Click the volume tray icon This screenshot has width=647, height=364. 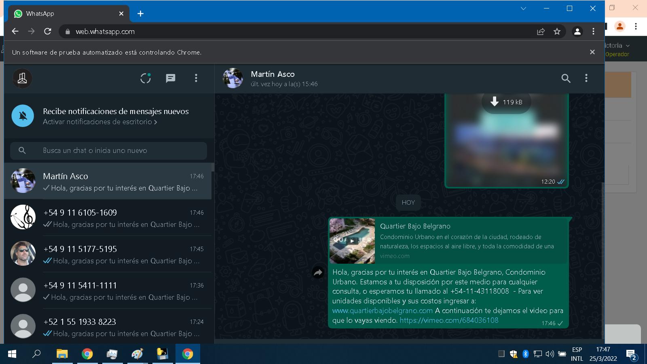click(550, 354)
